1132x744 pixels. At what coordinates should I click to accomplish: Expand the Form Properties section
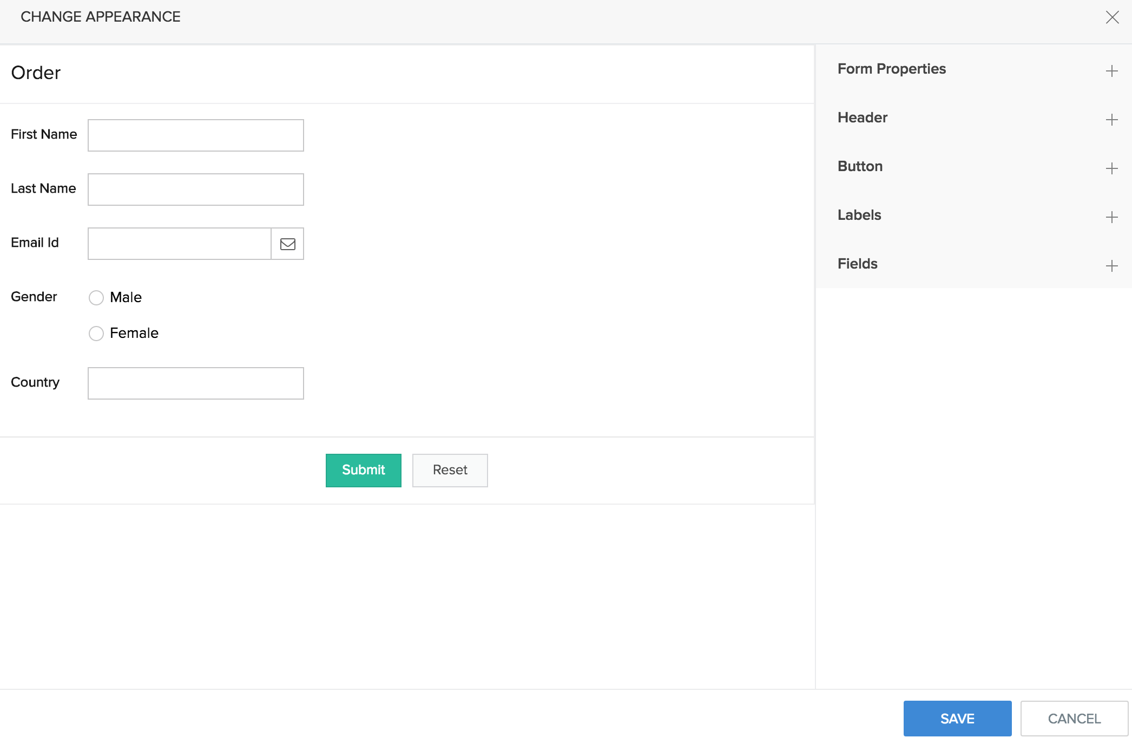[x=1112, y=70]
